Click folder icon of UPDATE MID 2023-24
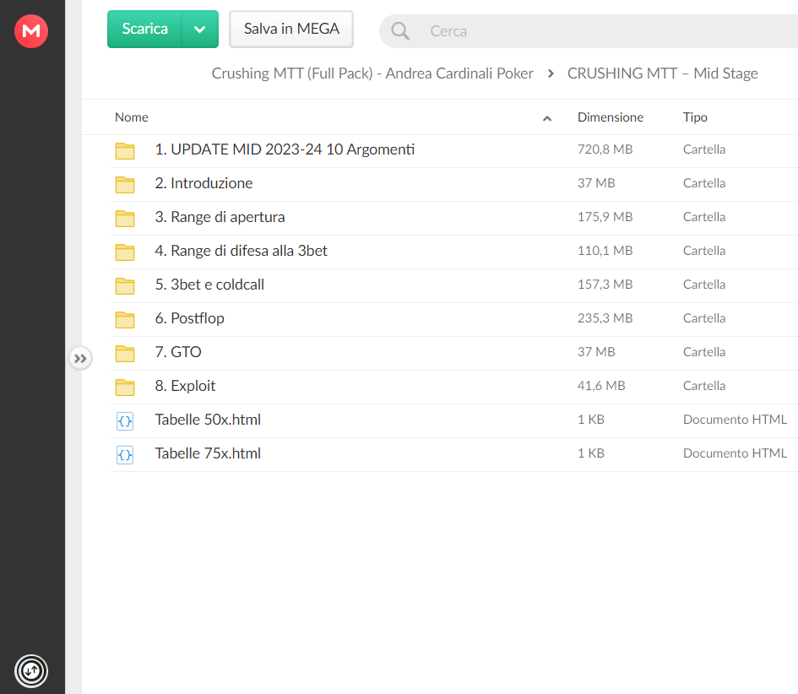This screenshot has width=798, height=694. (125, 150)
